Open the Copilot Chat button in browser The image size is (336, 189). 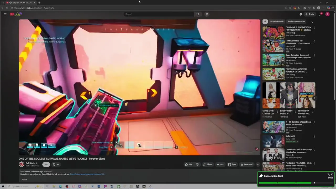tap(330, 8)
